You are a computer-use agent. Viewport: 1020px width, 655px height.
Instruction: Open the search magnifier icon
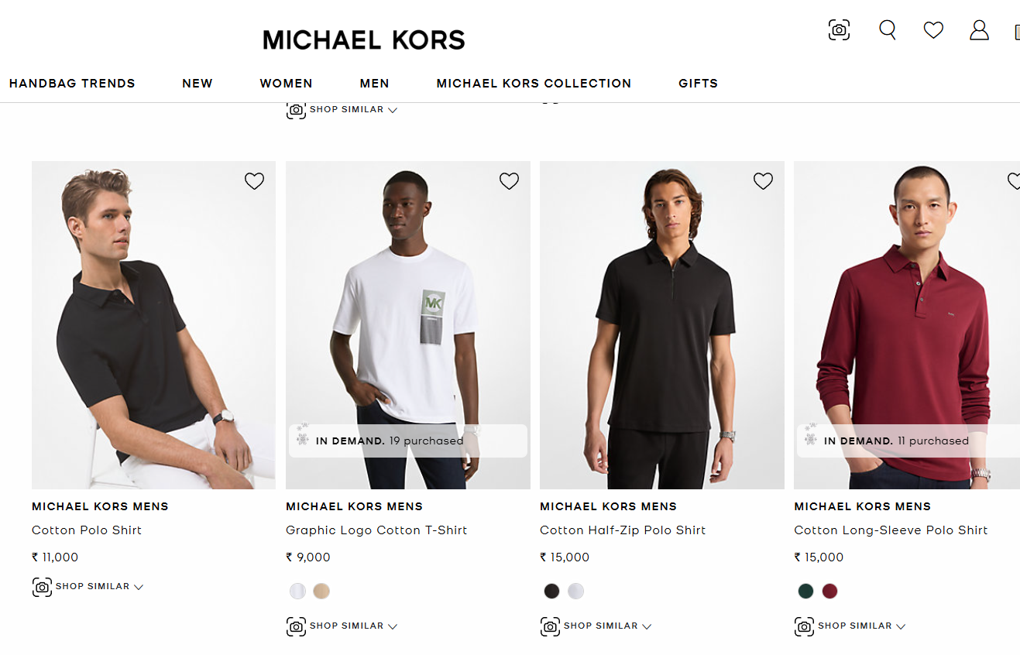pyautogui.click(x=888, y=30)
